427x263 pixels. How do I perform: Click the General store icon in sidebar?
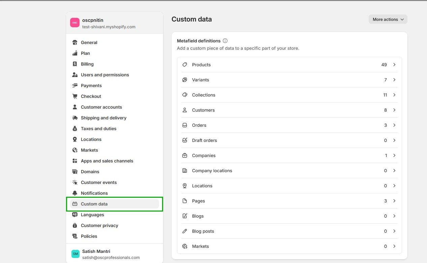[75, 43]
